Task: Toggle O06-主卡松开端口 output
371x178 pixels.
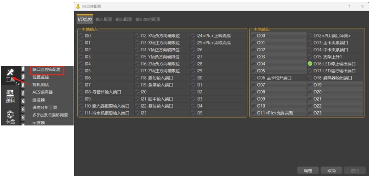Action: click(x=279, y=78)
